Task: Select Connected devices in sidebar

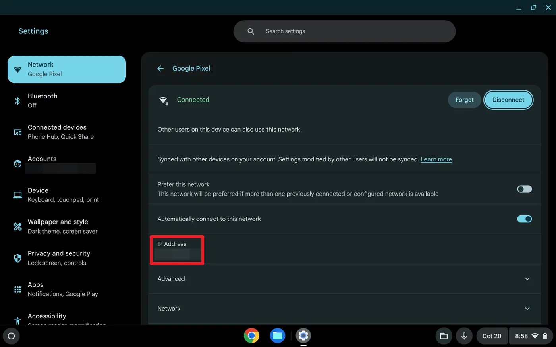Action: pyautogui.click(x=67, y=132)
